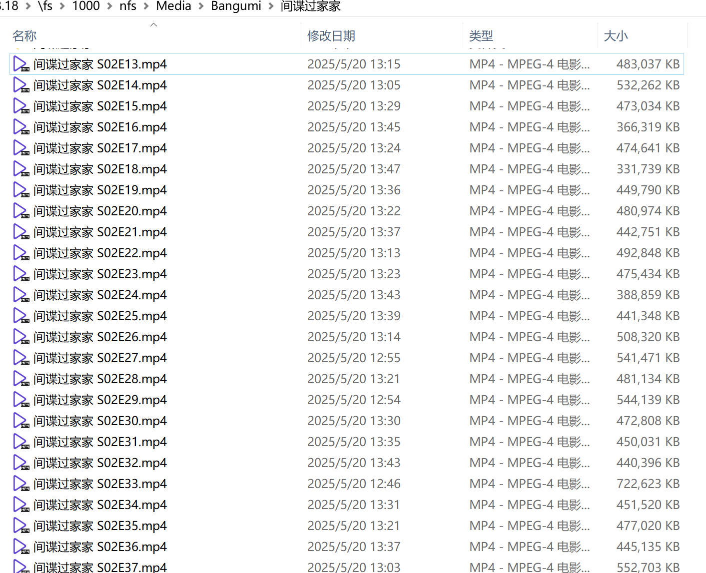The width and height of the screenshot is (706, 573).
Task: Expand breadcrumb chevron after 1000
Action: 109,6
